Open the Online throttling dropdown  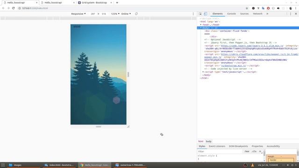(126, 14)
